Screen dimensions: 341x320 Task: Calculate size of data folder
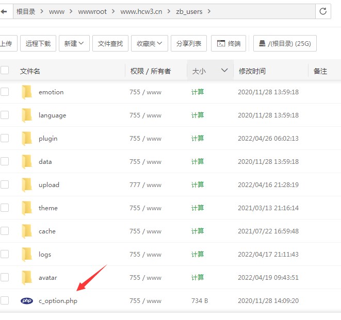pyautogui.click(x=198, y=161)
